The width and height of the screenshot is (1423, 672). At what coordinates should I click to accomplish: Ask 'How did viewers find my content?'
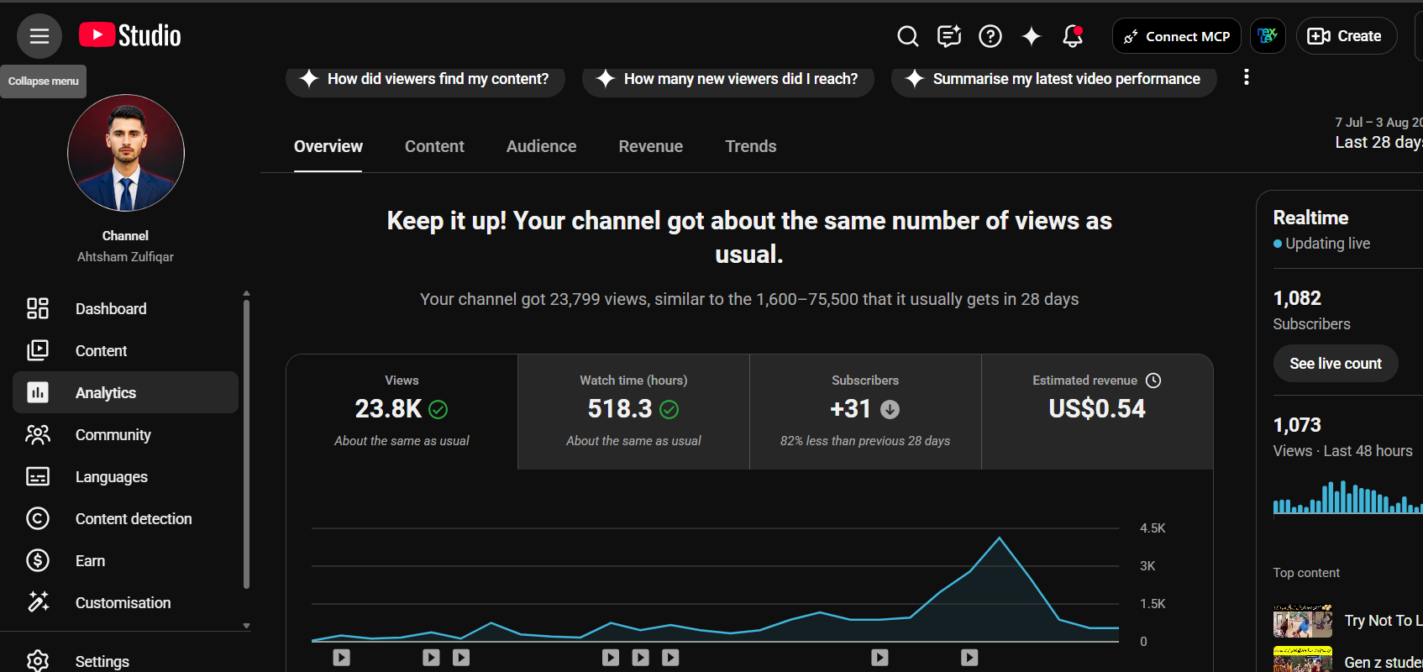click(425, 79)
